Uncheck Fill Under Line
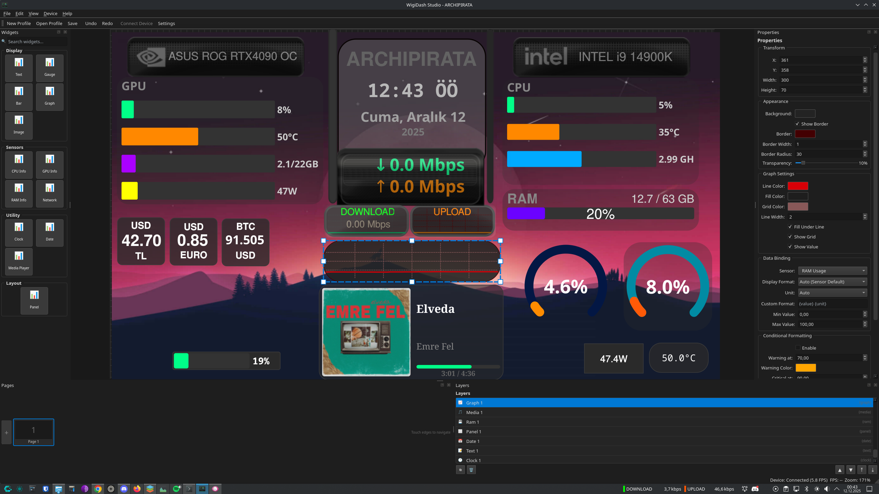Image resolution: width=879 pixels, height=494 pixels. [x=790, y=227]
